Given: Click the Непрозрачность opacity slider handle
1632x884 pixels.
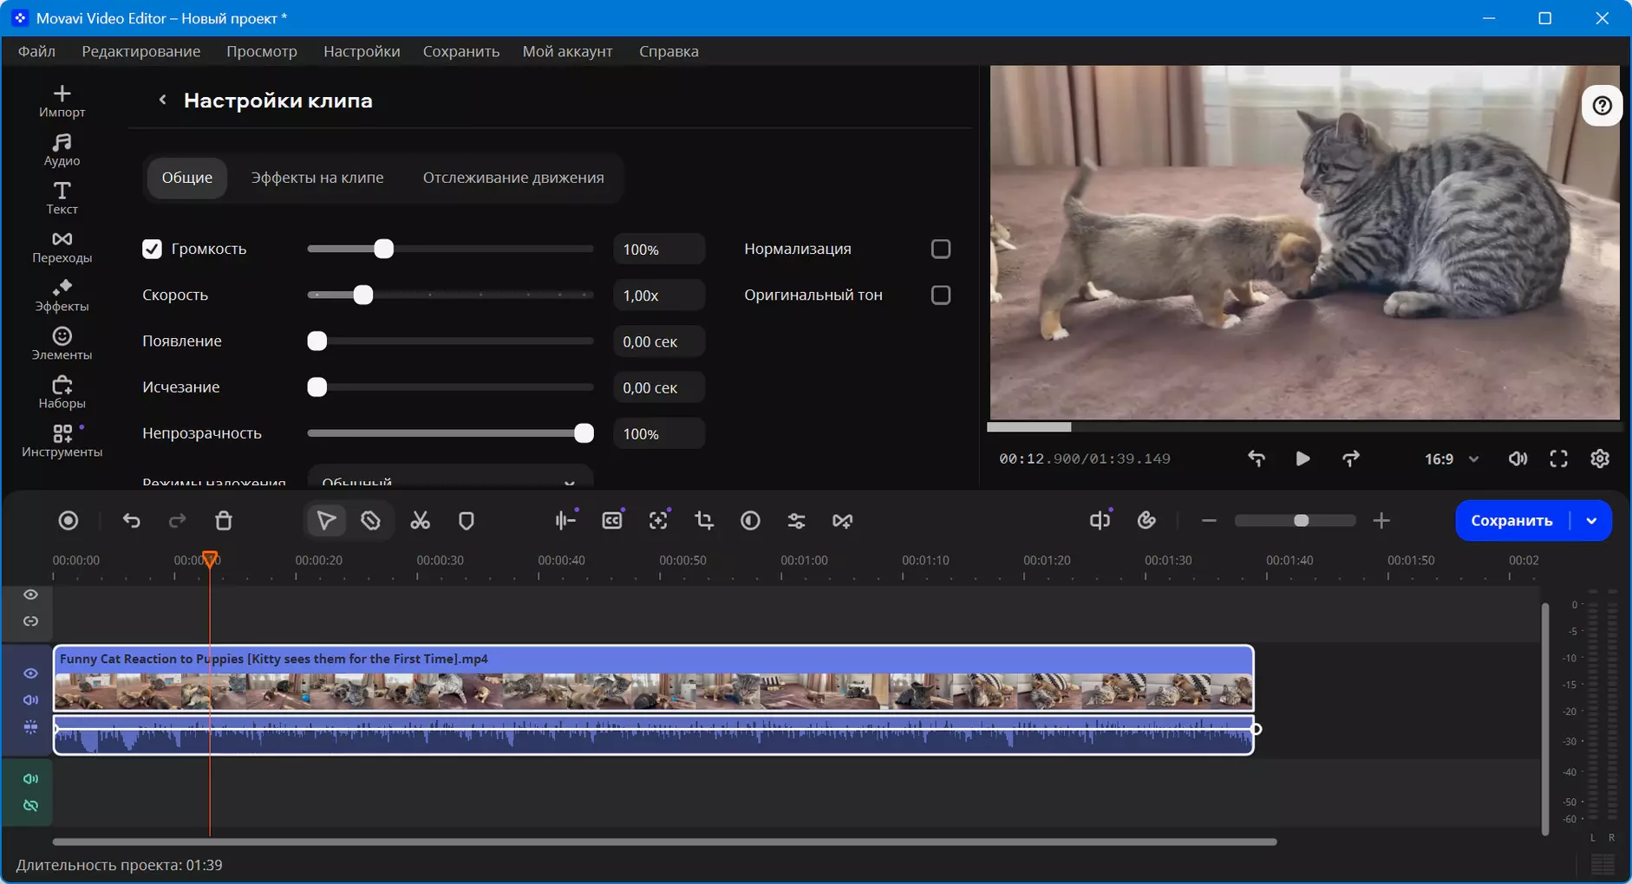Looking at the screenshot, I should [x=584, y=433].
